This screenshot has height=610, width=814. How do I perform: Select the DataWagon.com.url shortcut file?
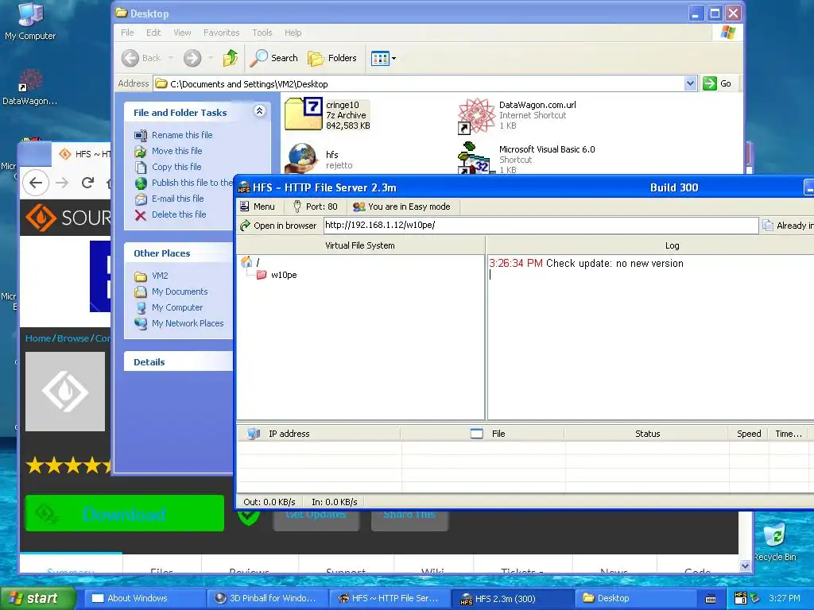point(517,114)
